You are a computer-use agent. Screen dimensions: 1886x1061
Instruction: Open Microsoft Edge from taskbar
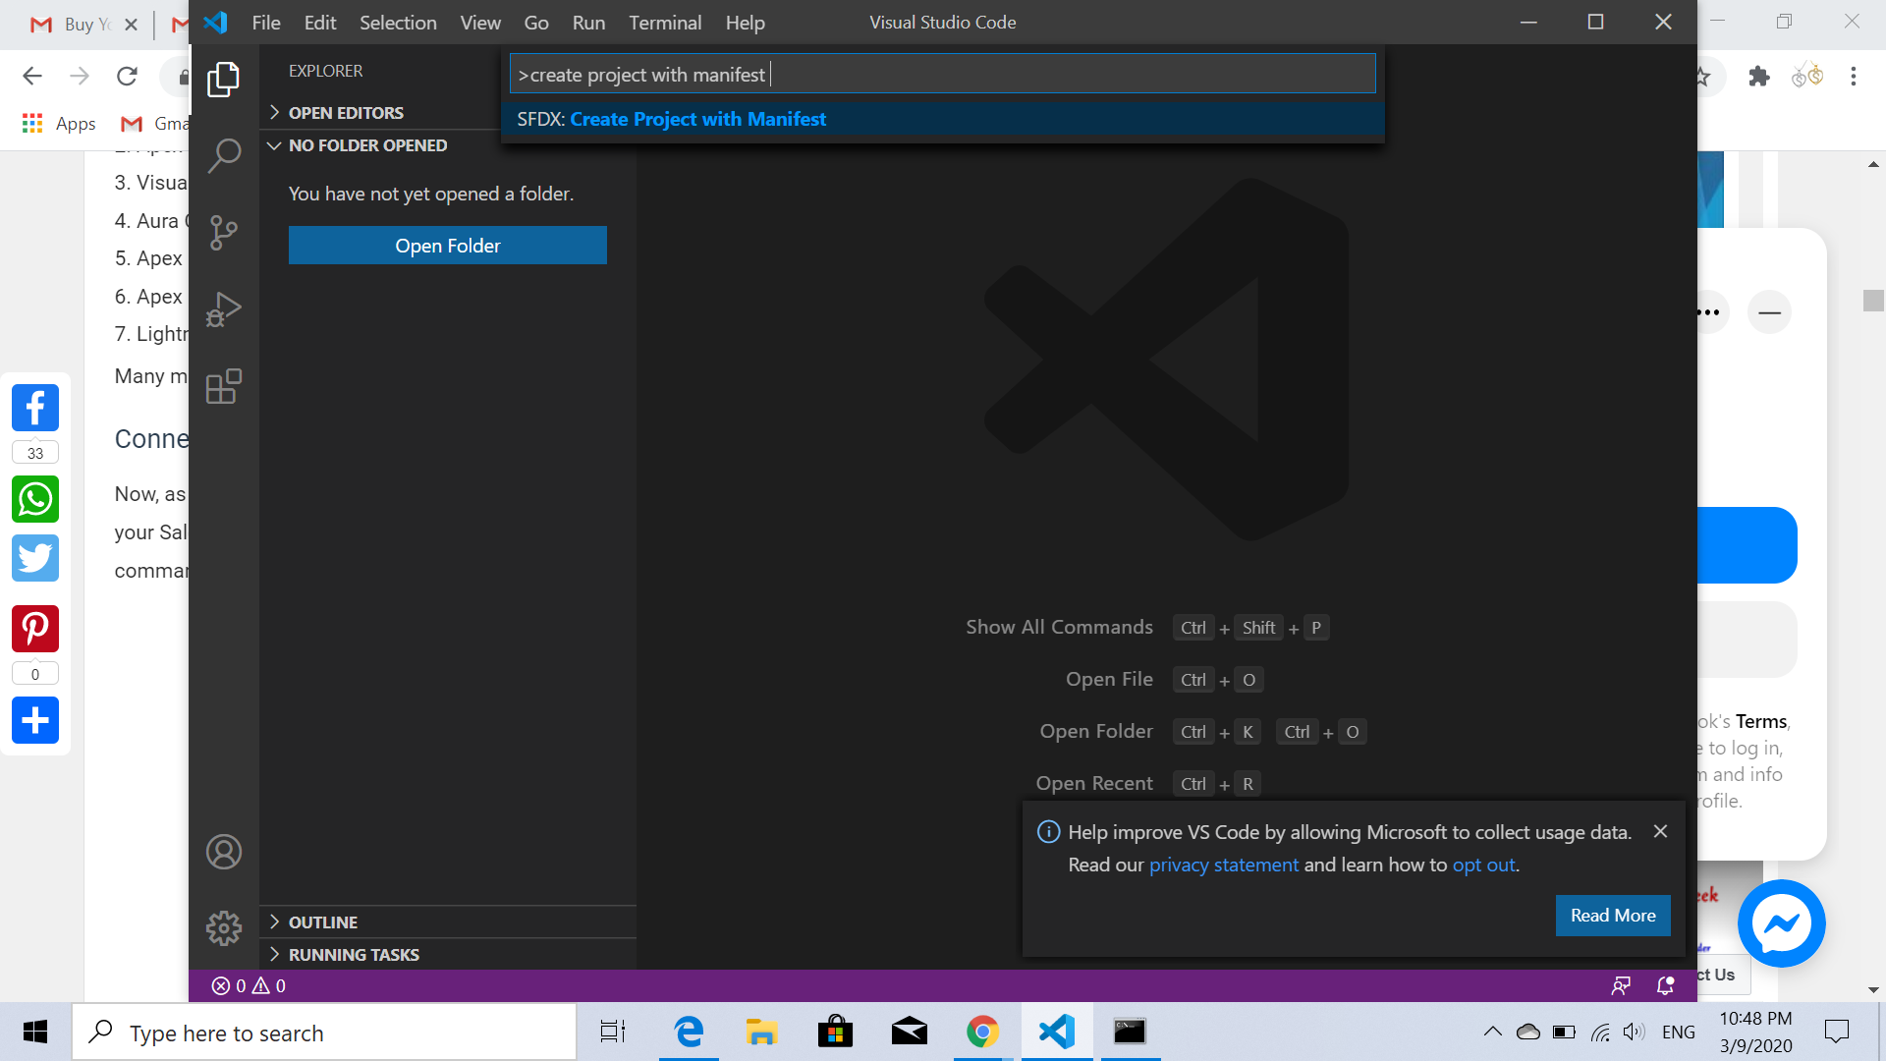click(689, 1032)
